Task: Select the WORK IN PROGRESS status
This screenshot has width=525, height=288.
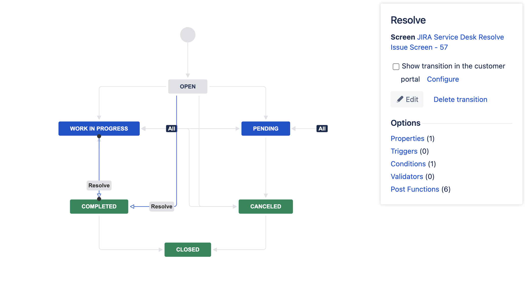Action: 99,129
